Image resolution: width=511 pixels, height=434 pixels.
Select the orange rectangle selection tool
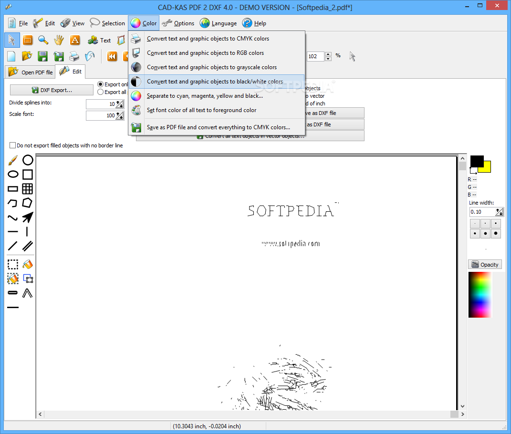click(28, 40)
